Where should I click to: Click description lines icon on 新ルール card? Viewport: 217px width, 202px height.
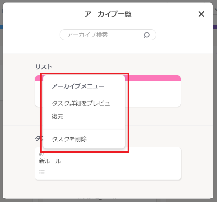(42, 172)
